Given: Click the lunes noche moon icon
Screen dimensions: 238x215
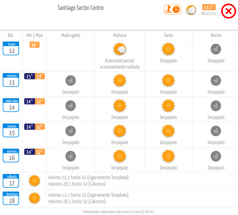Looking at the screenshot, I should (216, 49).
